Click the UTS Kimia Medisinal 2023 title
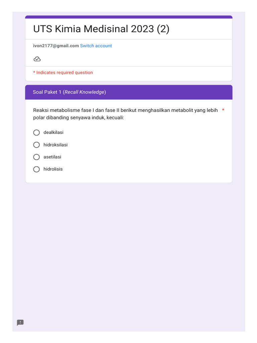 click(101, 29)
